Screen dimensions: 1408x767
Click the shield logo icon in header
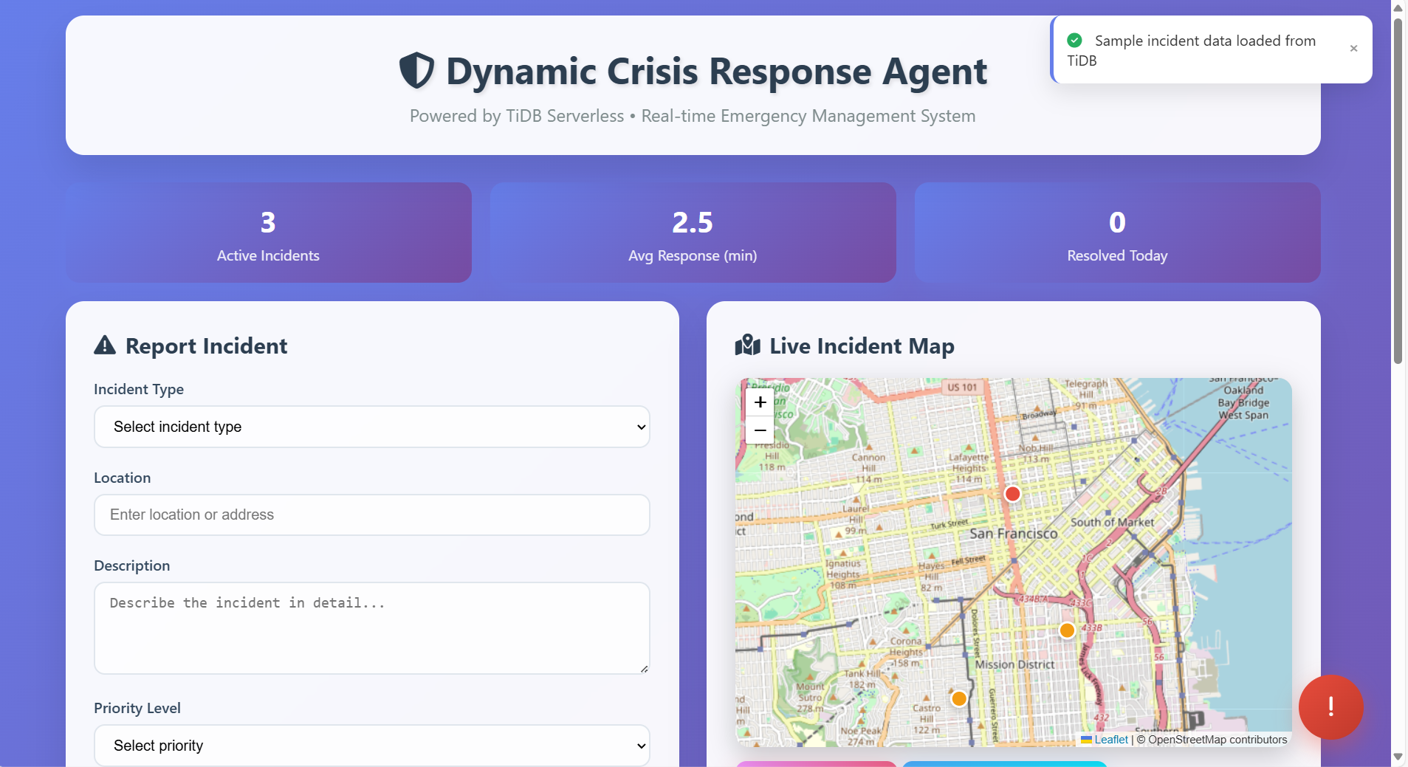pos(416,71)
